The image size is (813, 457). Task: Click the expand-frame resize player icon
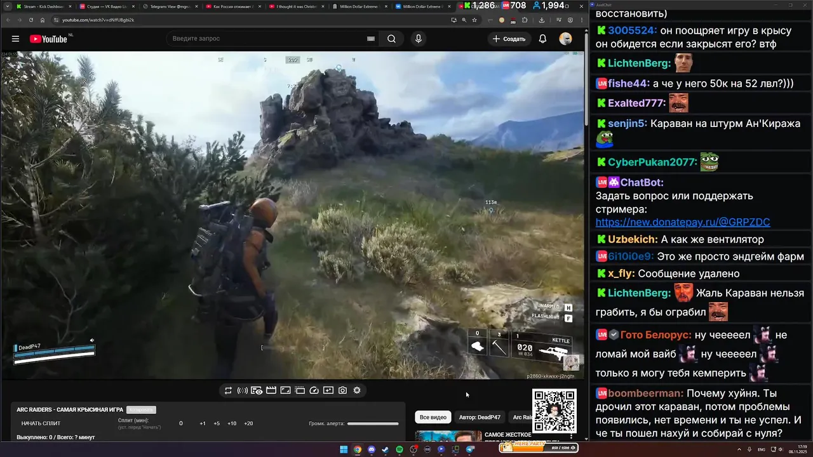tap(286, 390)
